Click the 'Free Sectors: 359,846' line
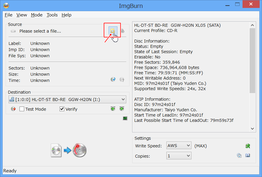262x177 pixels. click(x=157, y=62)
